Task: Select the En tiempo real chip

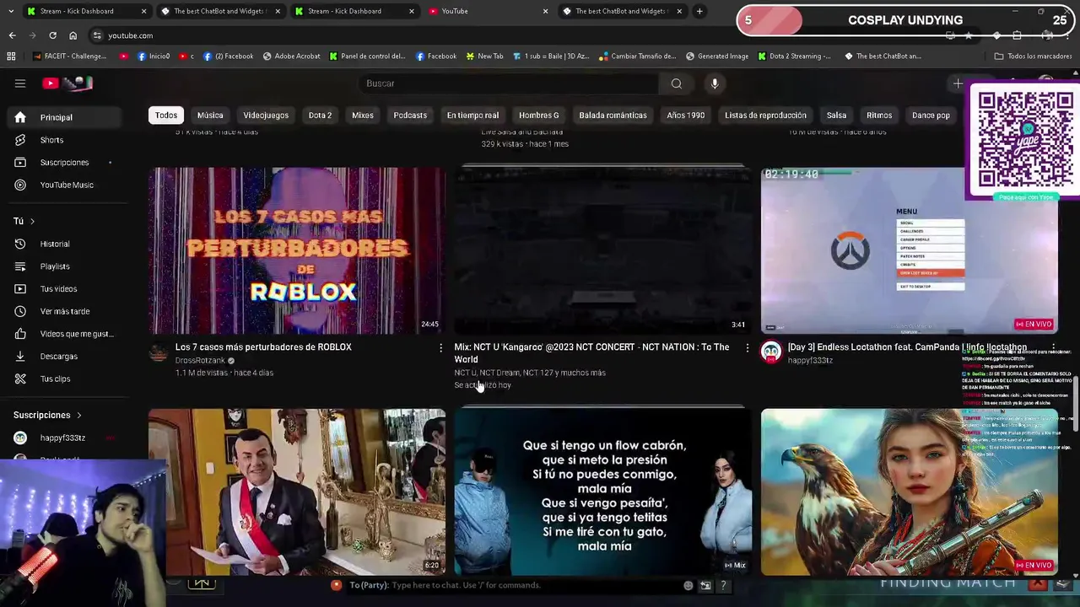Action: pyautogui.click(x=472, y=115)
